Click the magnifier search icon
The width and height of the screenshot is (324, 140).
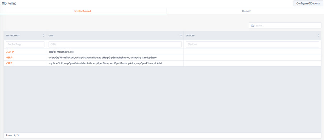(252, 26)
